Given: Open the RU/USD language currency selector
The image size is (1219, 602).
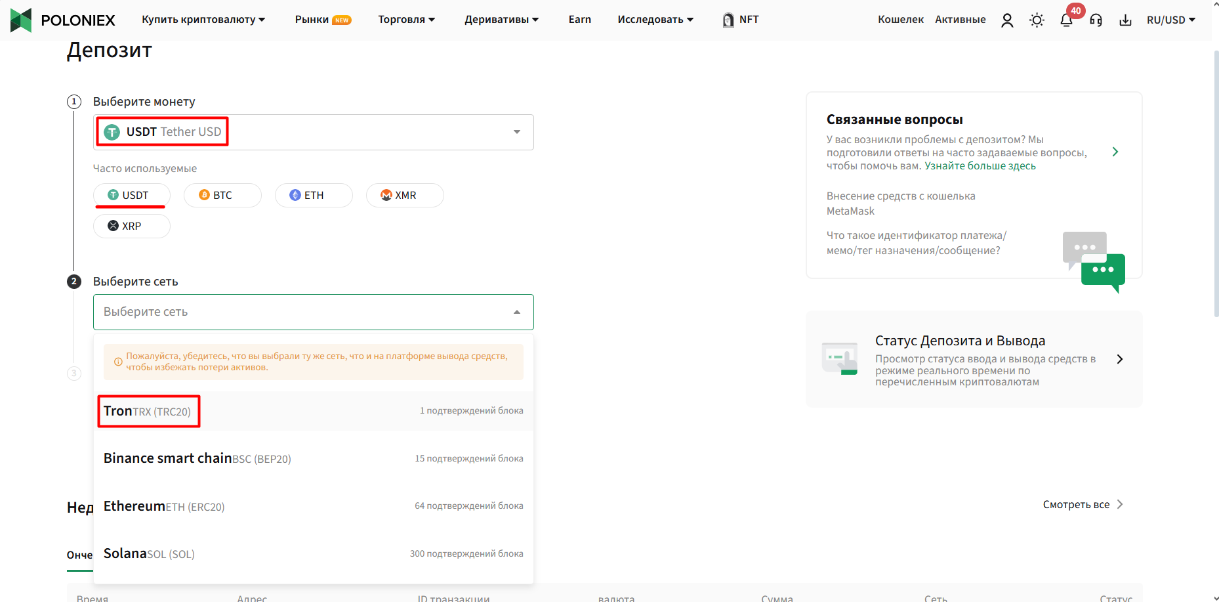Looking at the screenshot, I should pos(1171,20).
